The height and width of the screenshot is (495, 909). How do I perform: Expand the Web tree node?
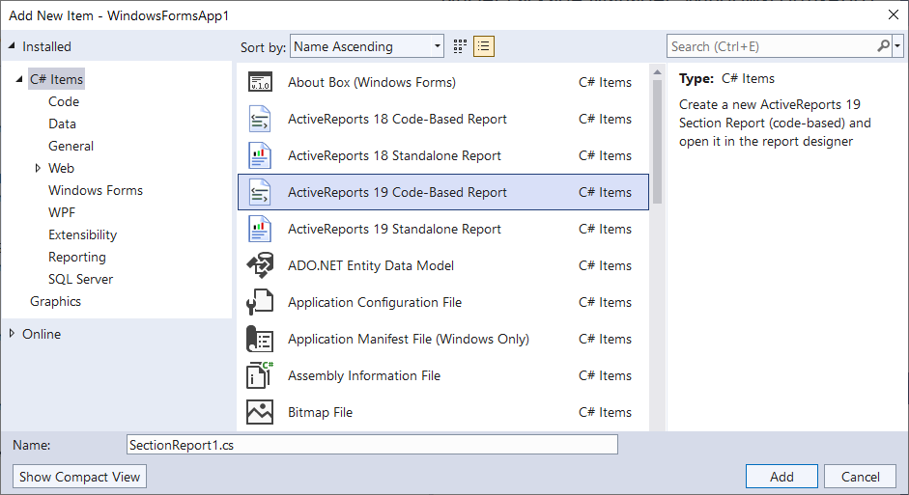coord(38,168)
